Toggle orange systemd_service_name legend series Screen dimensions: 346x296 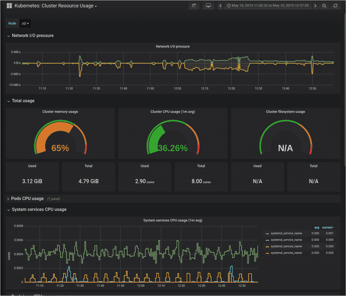pyautogui.click(x=286, y=253)
